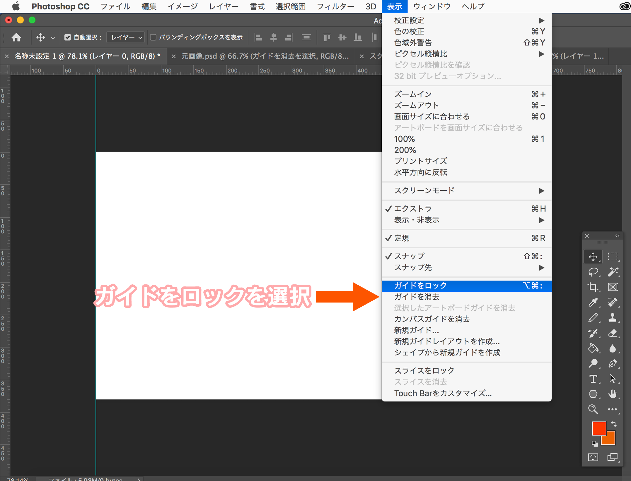Select the Move tool in tools panel
The image size is (631, 481).
point(593,257)
